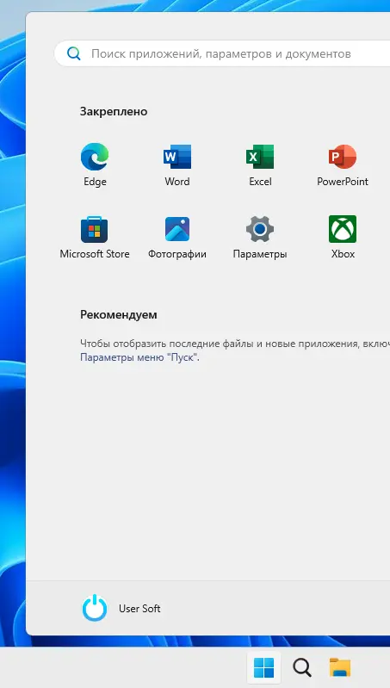Viewport: 390px width, 688px height.
Task: Click the Windows Start button on taskbar
Action: (263, 668)
